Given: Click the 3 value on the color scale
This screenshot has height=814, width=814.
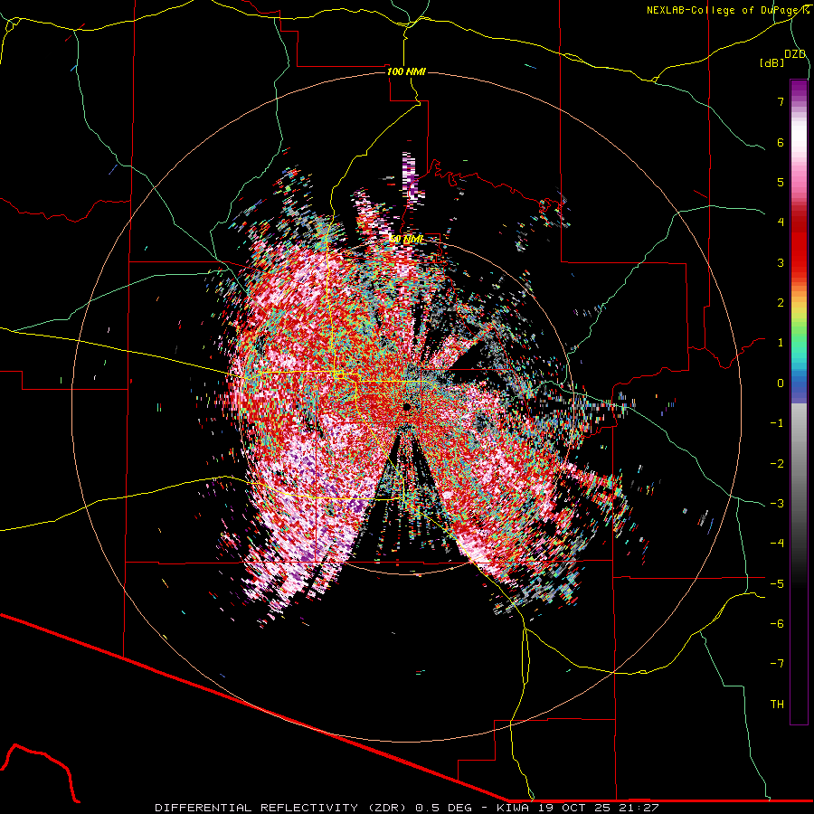Looking at the screenshot, I should point(781,262).
